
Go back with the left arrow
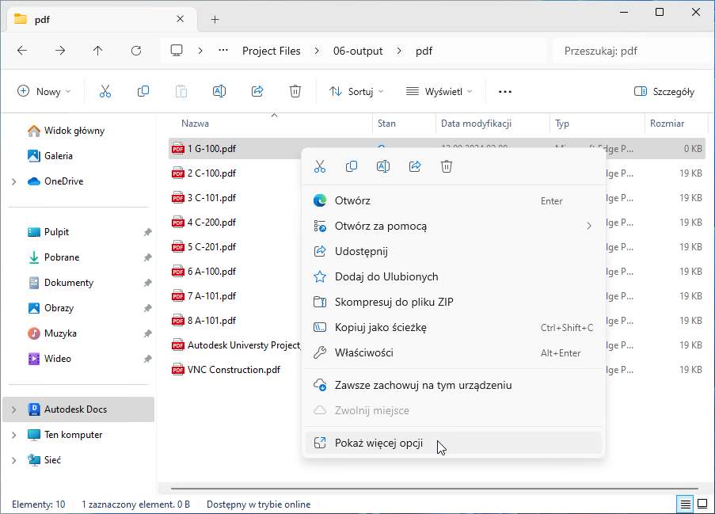[x=22, y=51]
